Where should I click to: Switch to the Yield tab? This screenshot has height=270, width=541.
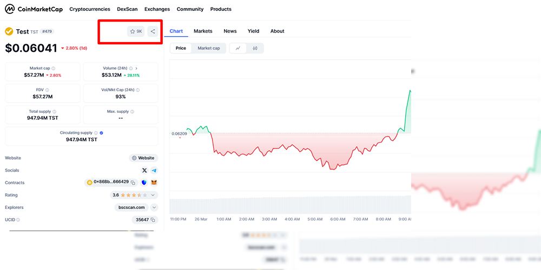253,31
